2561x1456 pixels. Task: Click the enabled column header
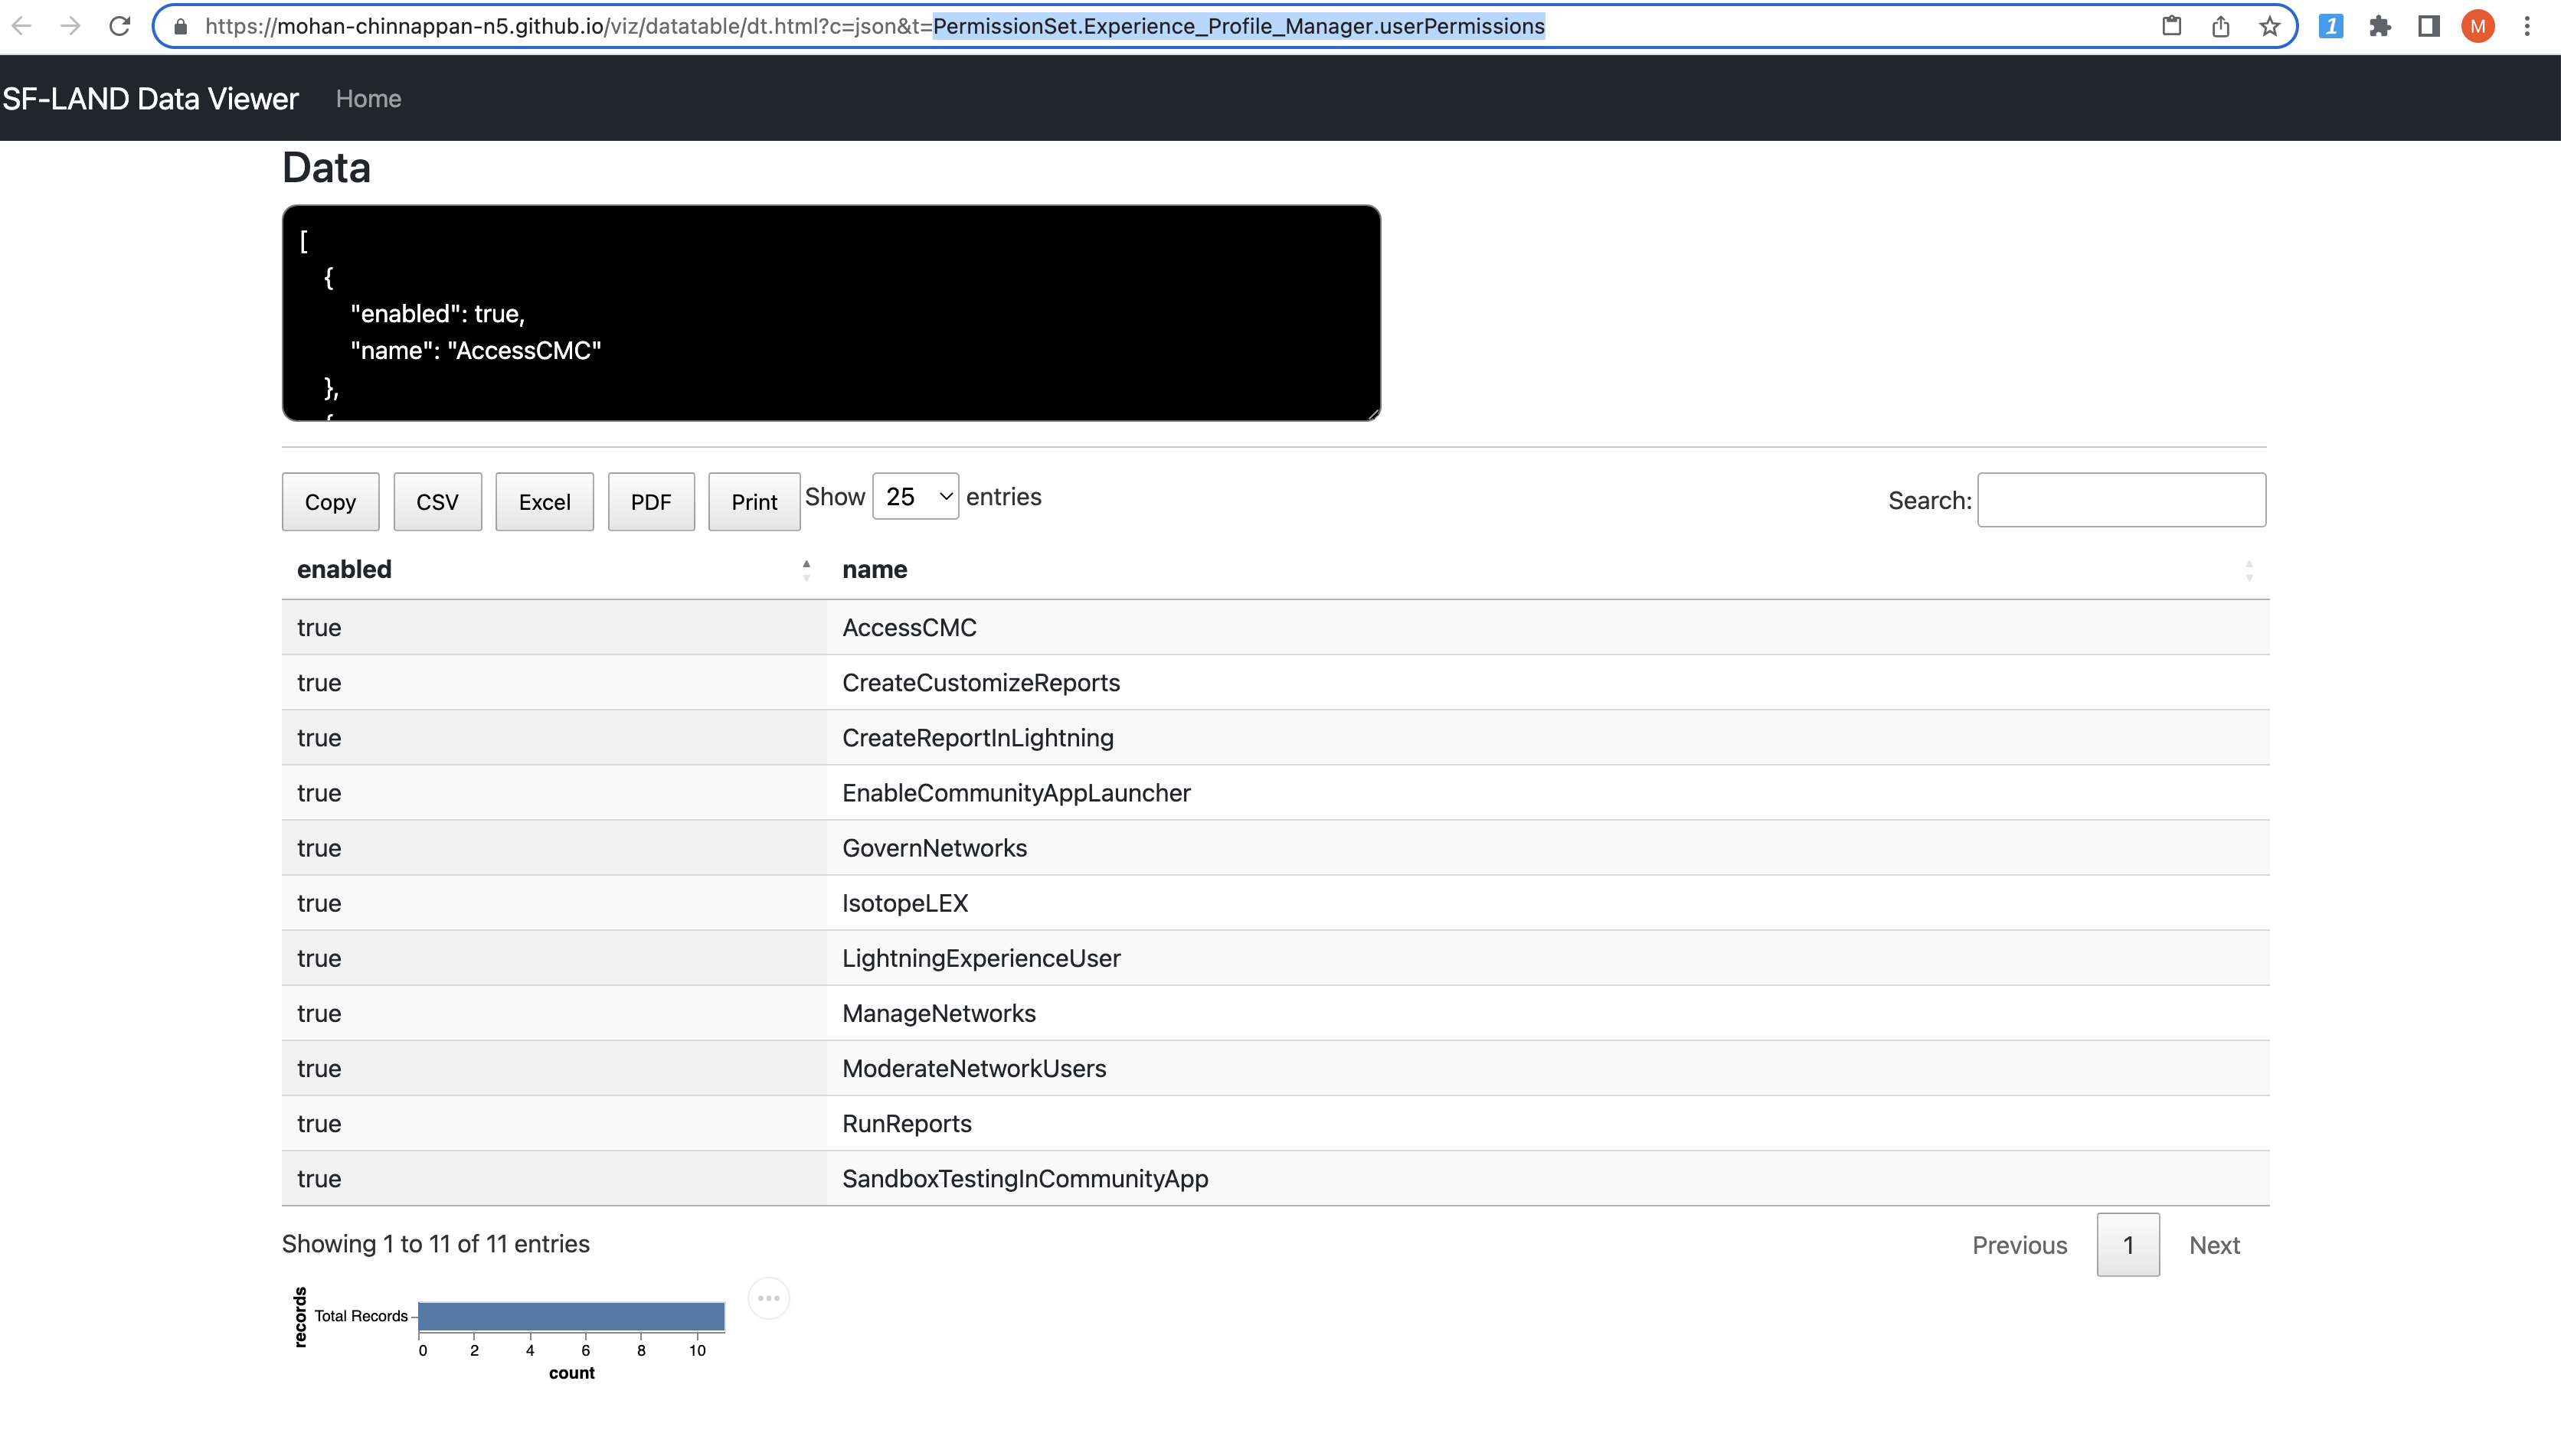click(554, 569)
